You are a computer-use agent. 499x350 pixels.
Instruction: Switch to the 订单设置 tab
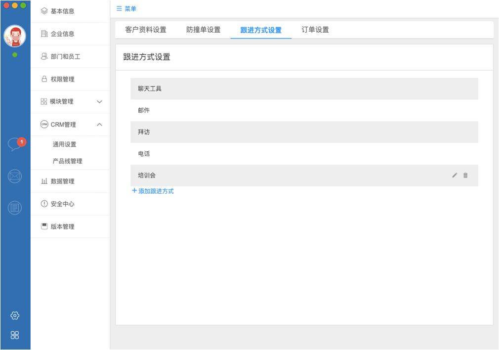315,30
